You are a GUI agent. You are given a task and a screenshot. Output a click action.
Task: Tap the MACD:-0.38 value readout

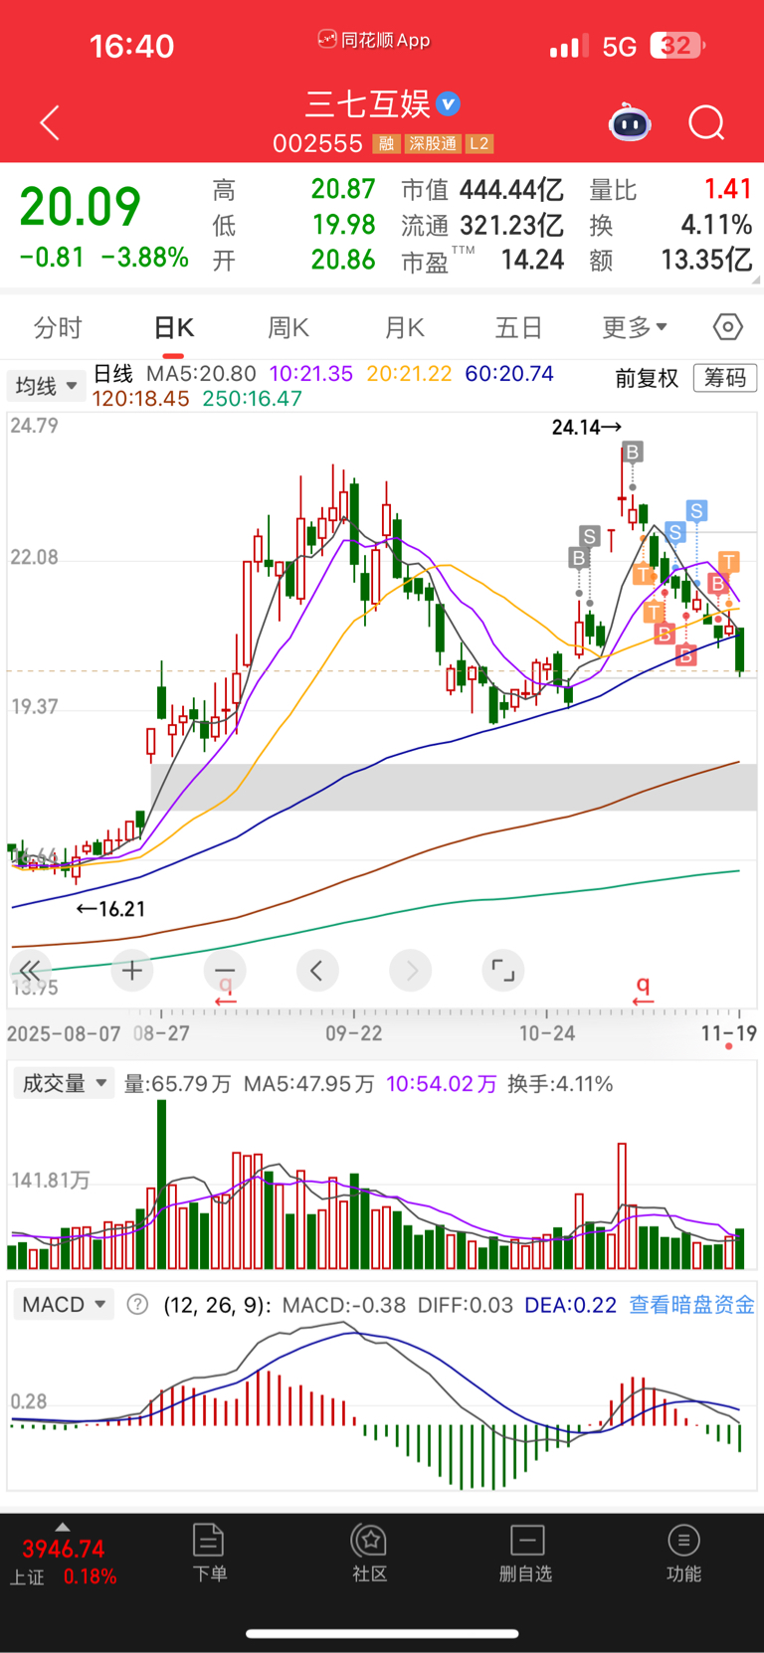coord(344,1304)
